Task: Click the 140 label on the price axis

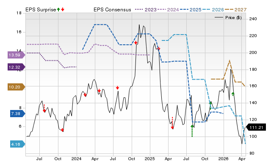Action: pos(253,103)
